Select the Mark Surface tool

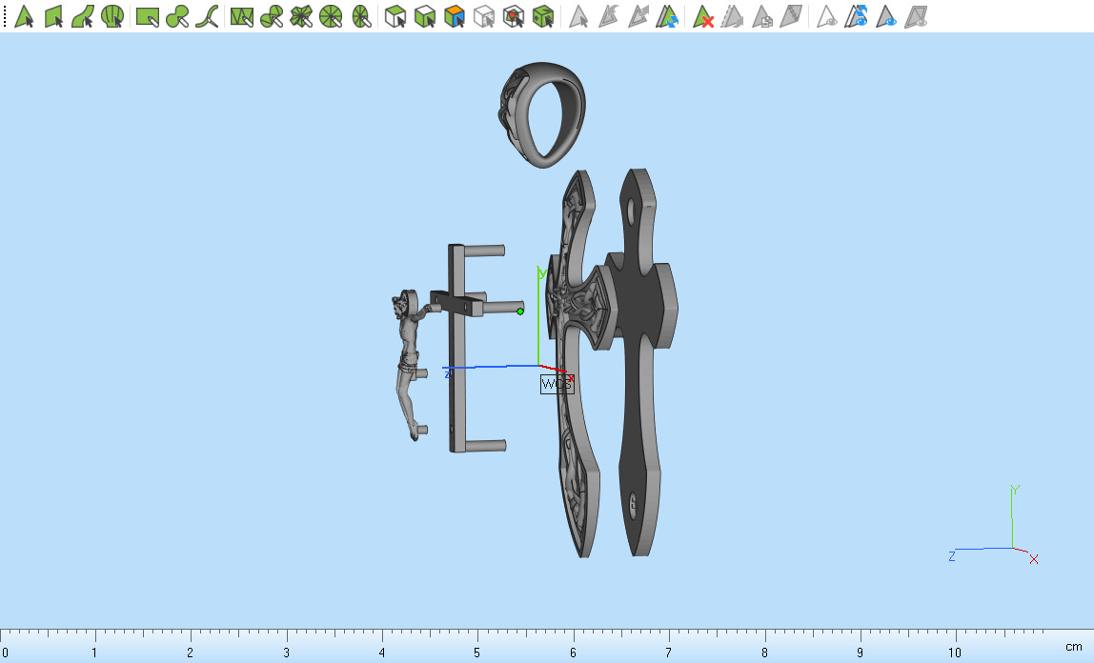coord(83,16)
